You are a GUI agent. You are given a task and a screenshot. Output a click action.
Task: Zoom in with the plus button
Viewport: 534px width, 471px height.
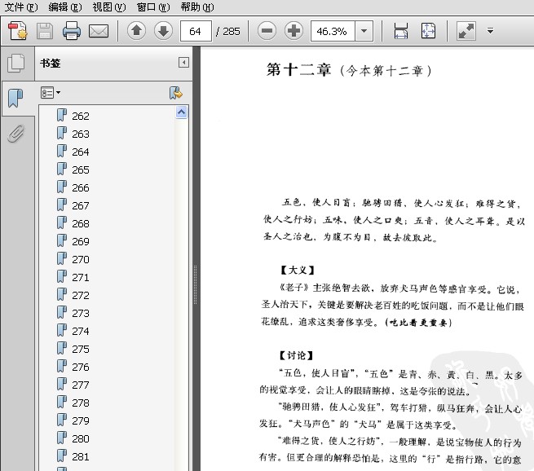click(294, 31)
